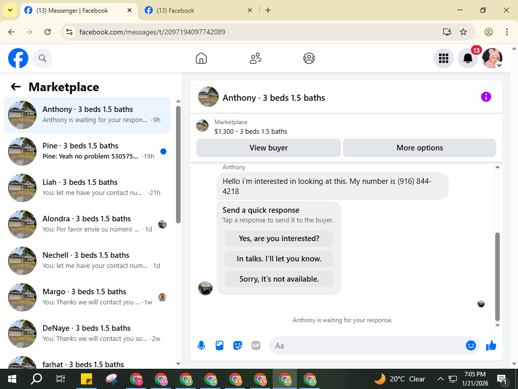Open the tab search dropdown arrow
This screenshot has width=518, height=389.
(x=10, y=10)
